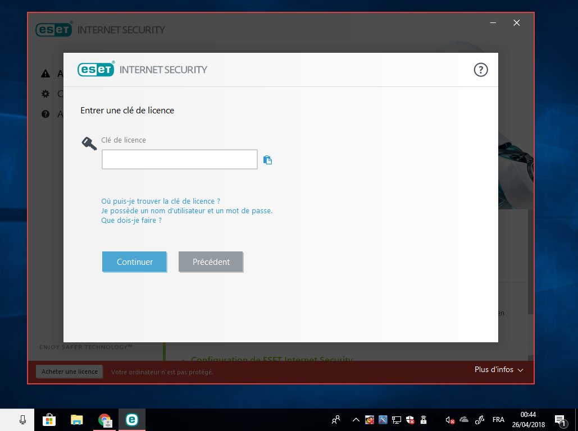Open File Explorer from the taskbar

(x=76, y=420)
